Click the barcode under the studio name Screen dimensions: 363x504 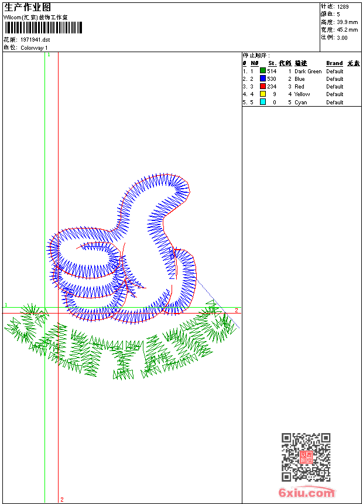(x=43, y=28)
